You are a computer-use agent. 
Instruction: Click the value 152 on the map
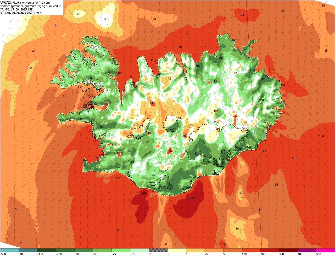235,117
